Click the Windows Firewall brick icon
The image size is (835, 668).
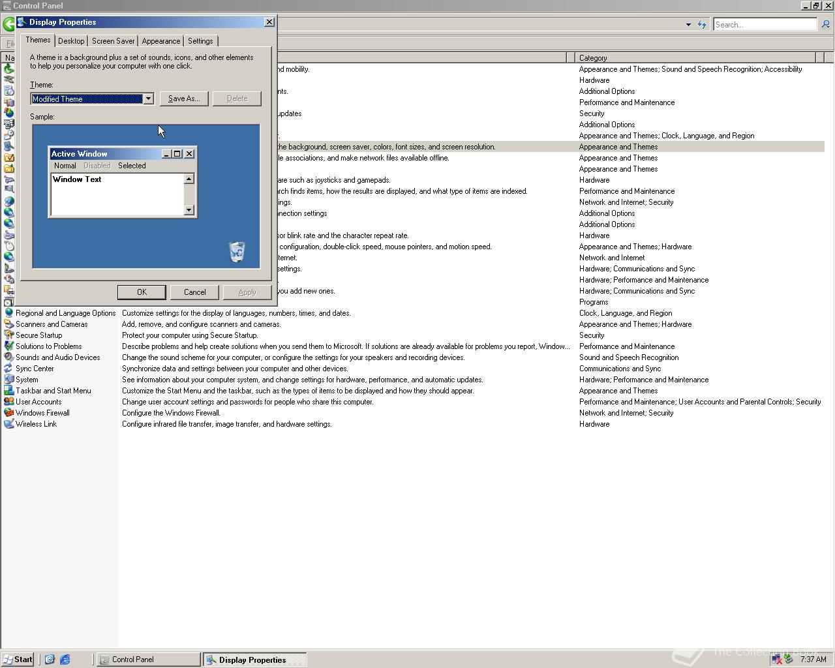point(8,413)
